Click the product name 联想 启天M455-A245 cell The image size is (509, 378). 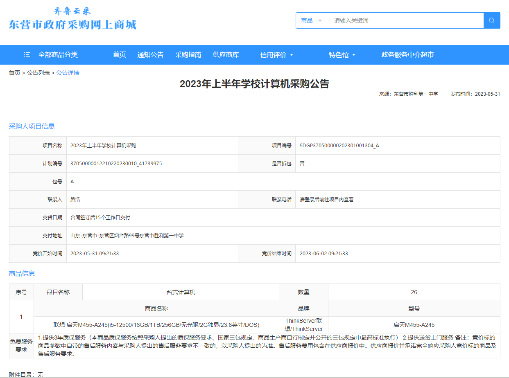click(156, 325)
